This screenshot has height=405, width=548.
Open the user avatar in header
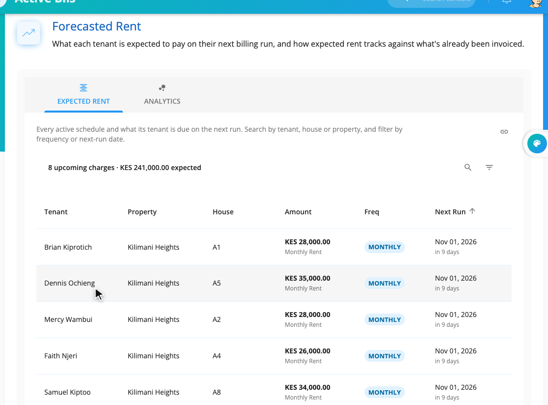pyautogui.click(x=535, y=3)
